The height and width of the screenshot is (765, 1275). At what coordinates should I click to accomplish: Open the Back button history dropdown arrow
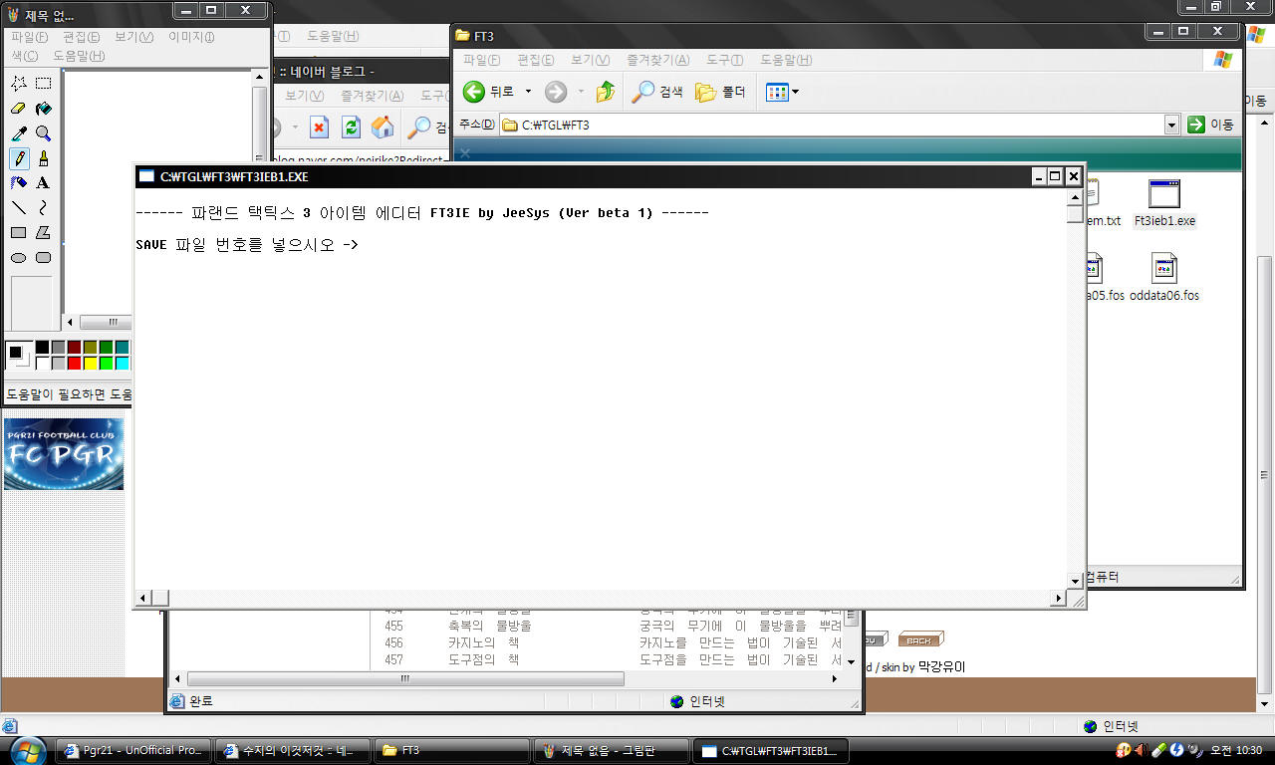(x=528, y=92)
